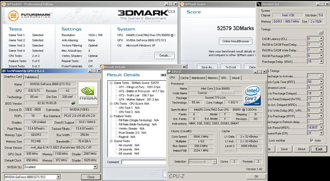Open the Processor #1 selection dropdown
This screenshot has height=181, width=330.
(x=214, y=162)
